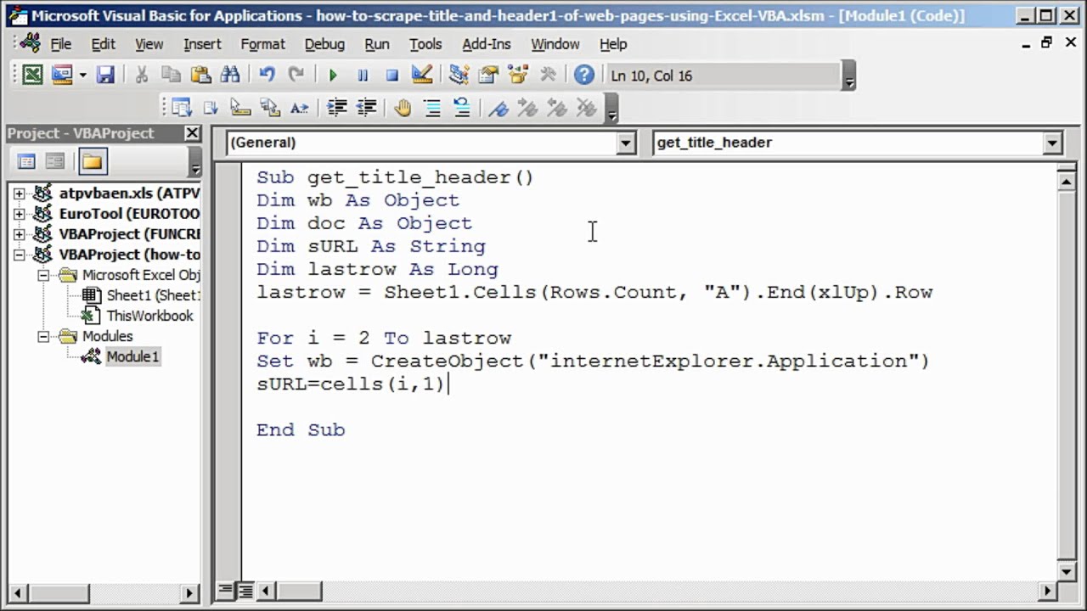Open the (General) object dropdown
Viewport: 1087px width, 611px height.
626,143
